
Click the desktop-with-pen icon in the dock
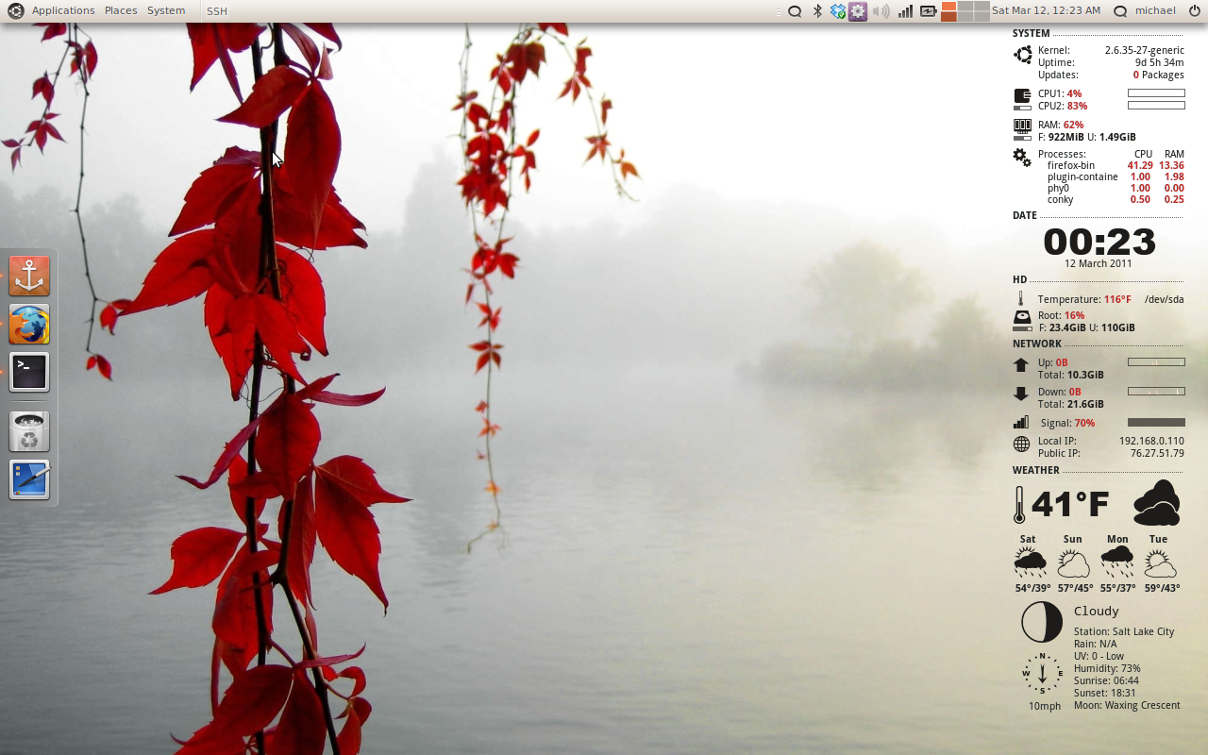pyautogui.click(x=29, y=479)
